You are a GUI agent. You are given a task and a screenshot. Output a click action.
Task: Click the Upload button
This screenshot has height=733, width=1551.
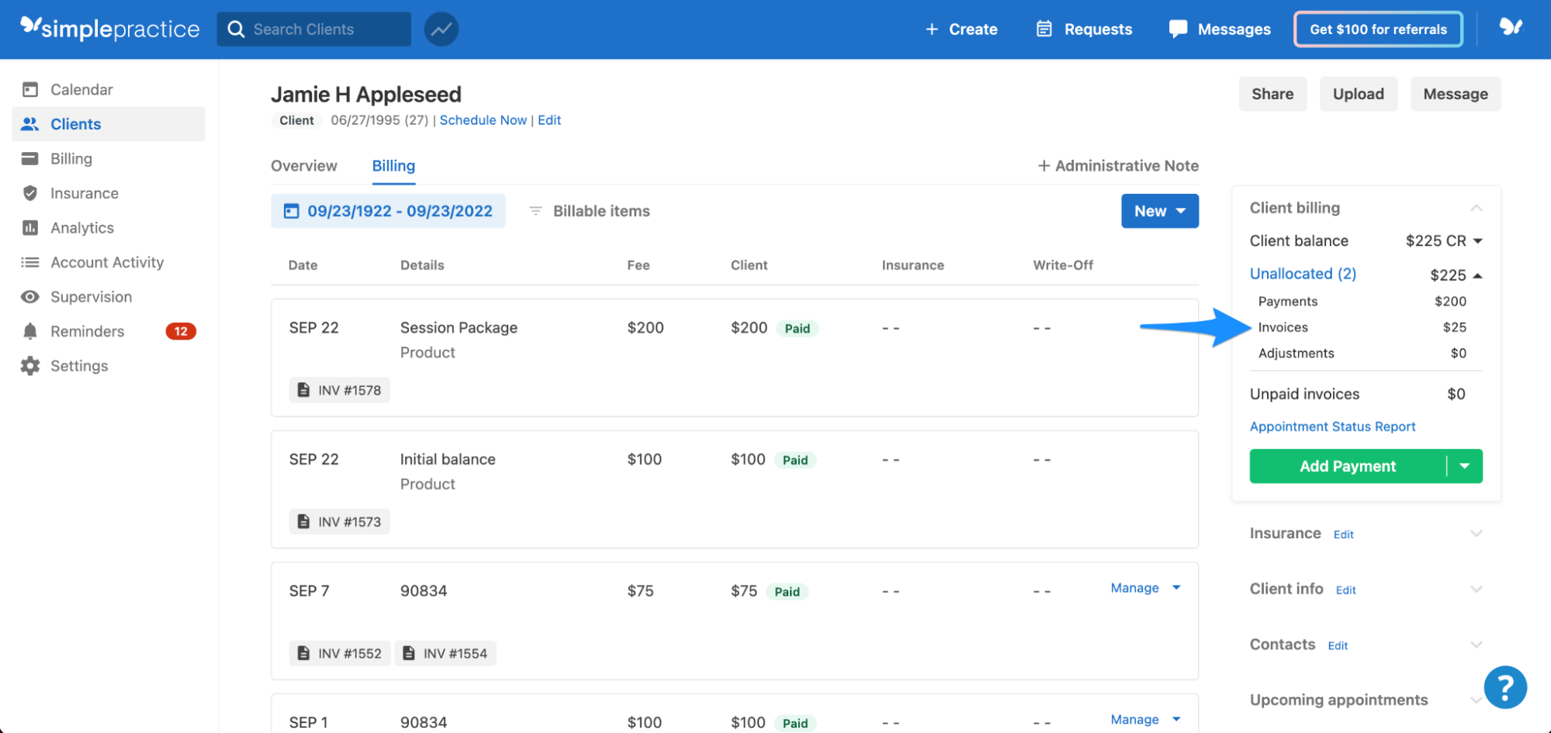pos(1359,94)
